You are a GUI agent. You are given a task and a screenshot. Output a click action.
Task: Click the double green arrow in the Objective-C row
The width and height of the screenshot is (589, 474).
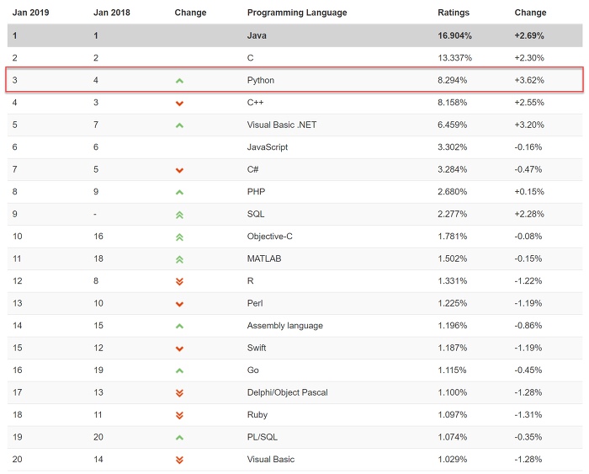tap(179, 237)
